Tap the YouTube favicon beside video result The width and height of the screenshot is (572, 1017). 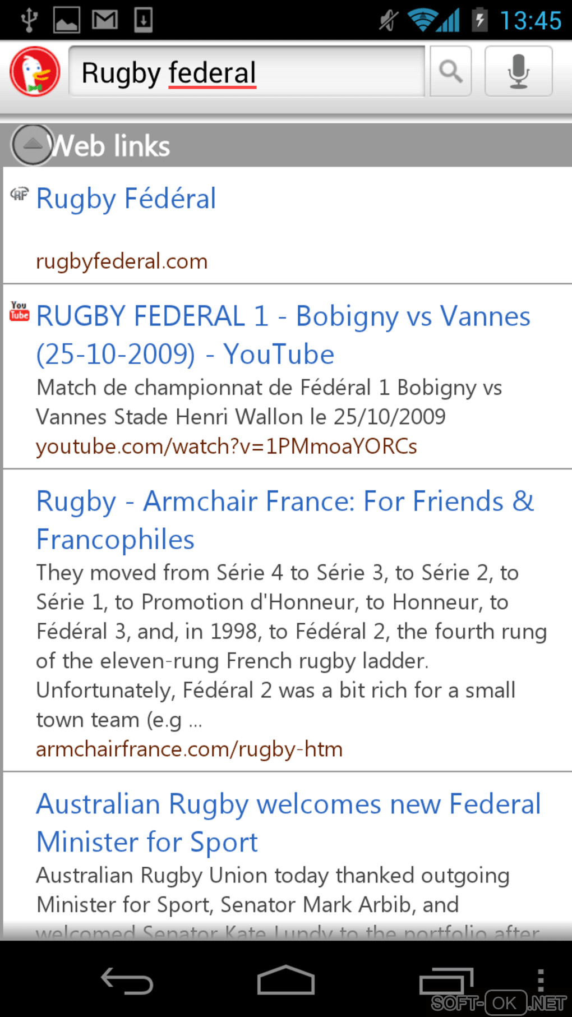pos(19,311)
